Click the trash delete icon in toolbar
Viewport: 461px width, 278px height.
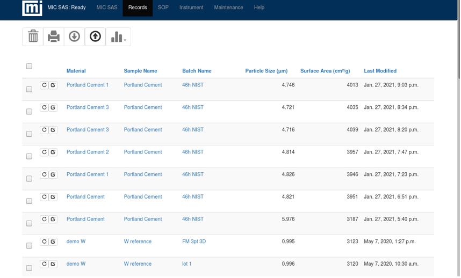pyautogui.click(x=33, y=36)
